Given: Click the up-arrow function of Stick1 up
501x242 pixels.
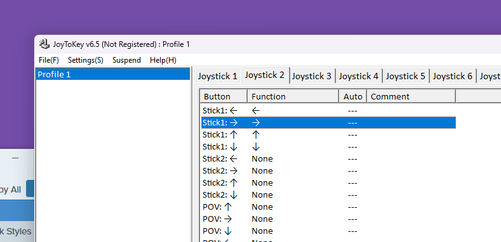Looking at the screenshot, I should 256,135.
